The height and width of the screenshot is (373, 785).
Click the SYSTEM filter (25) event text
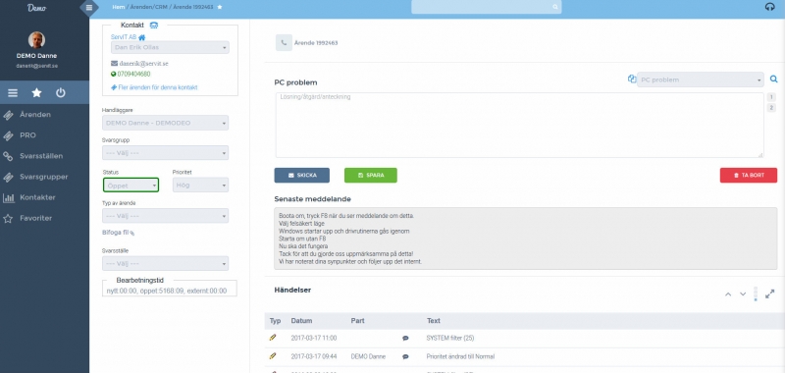450,339
